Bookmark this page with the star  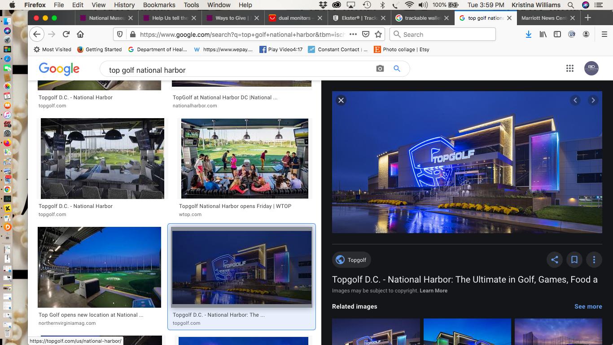point(378,34)
